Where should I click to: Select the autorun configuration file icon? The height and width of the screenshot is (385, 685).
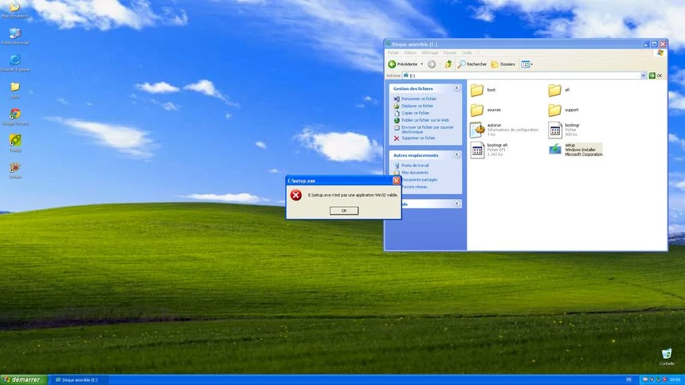pos(477,130)
